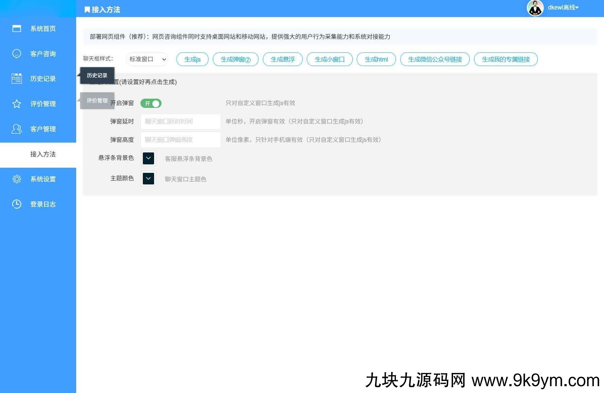The height and width of the screenshot is (393, 604).
Task: Open the 标准窗口 chat style dropdown
Action: coord(147,59)
